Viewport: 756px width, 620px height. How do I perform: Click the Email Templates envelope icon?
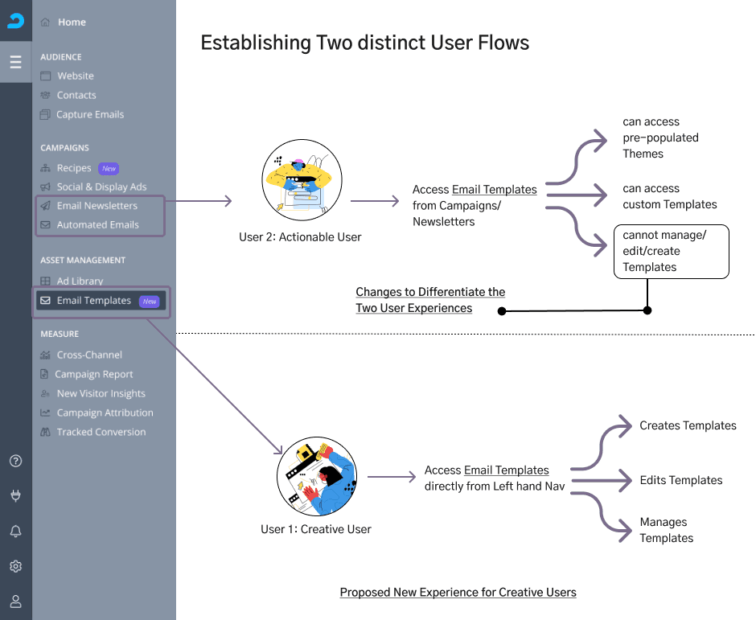45,301
